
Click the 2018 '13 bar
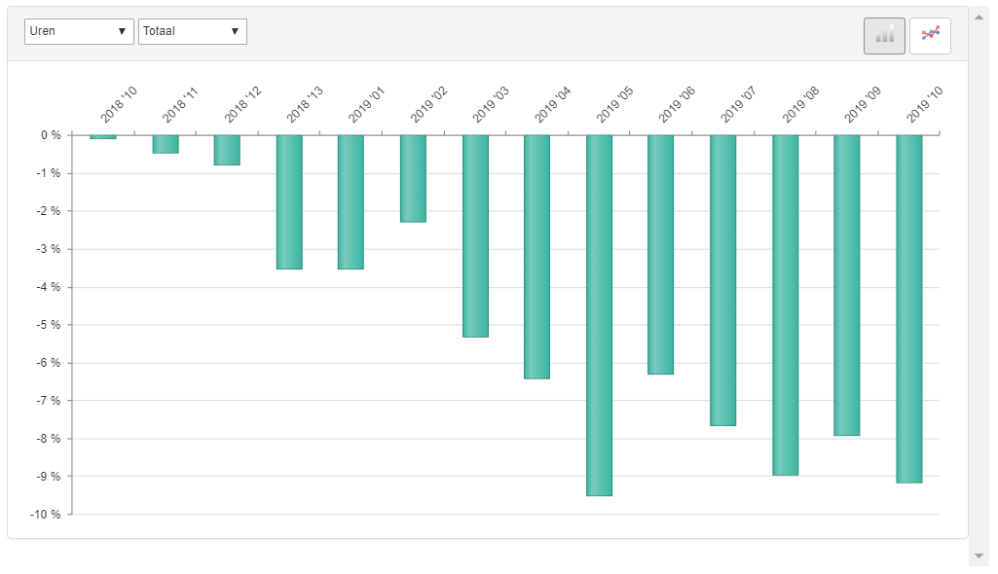289,201
